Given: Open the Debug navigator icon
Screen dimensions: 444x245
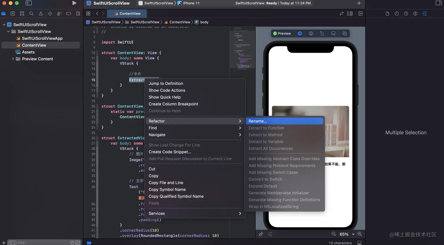Looking at the screenshot, I should pyautogui.click(x=59, y=13).
